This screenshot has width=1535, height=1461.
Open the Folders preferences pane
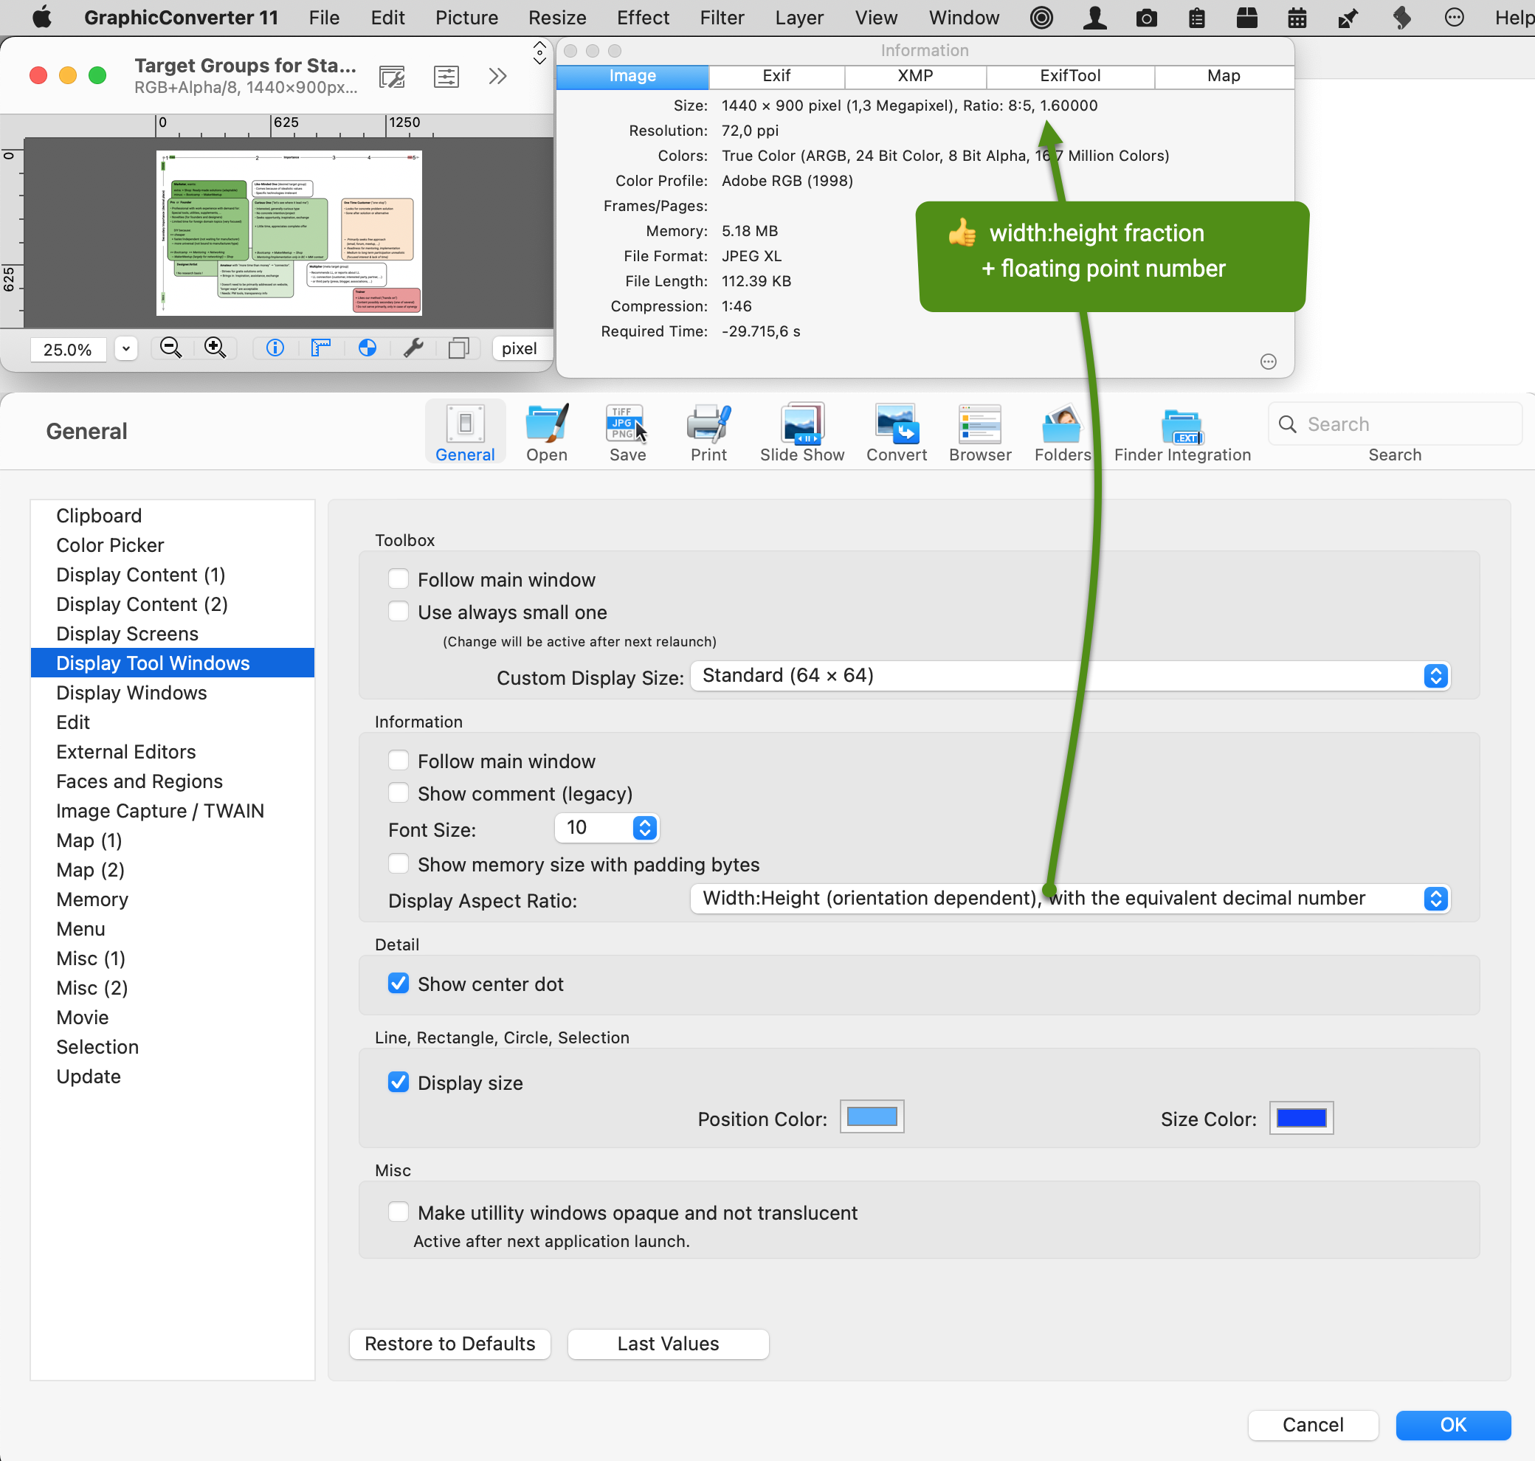[x=1062, y=432]
